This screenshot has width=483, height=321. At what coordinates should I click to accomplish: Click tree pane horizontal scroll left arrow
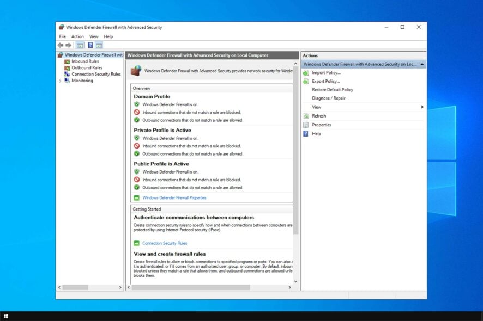click(59, 287)
